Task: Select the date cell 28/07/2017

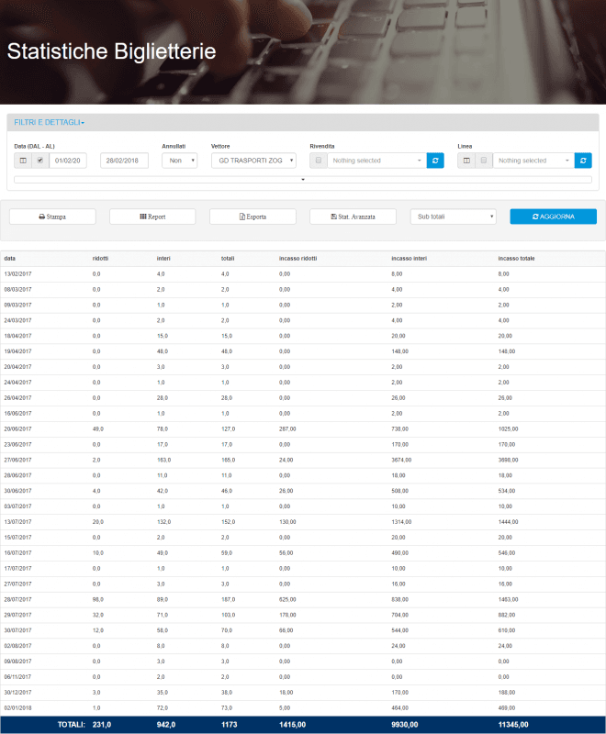Action: [17, 600]
